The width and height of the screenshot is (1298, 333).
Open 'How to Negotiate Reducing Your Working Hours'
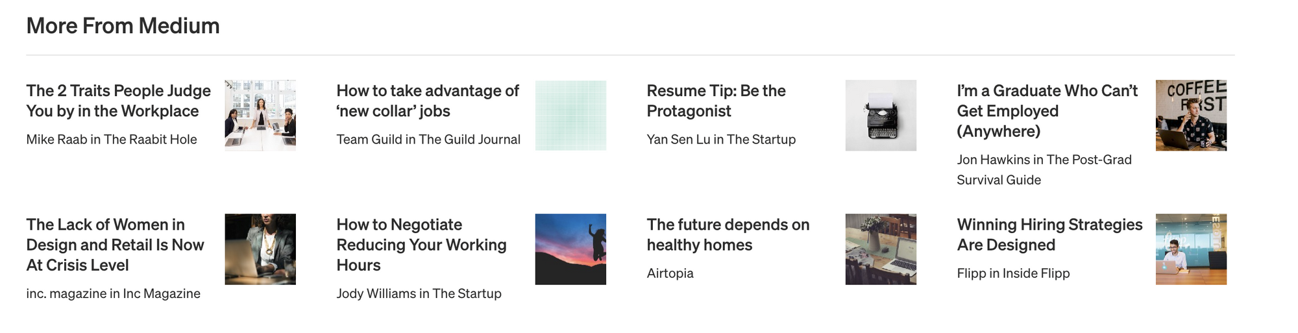point(421,245)
